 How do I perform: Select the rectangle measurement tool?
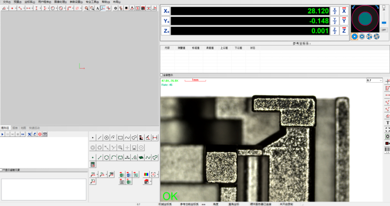pos(120,137)
